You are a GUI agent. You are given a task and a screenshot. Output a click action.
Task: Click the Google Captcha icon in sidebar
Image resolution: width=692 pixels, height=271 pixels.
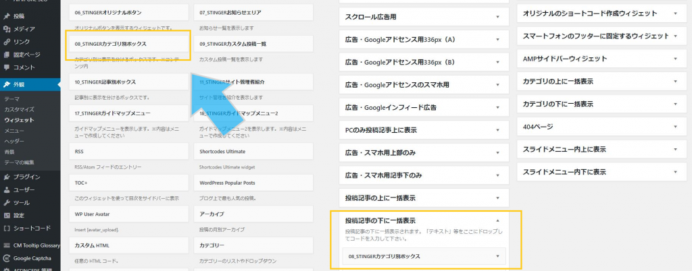(x=7, y=258)
